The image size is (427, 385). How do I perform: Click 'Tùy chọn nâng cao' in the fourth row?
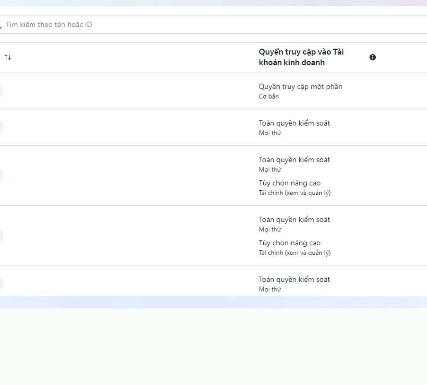coord(290,243)
